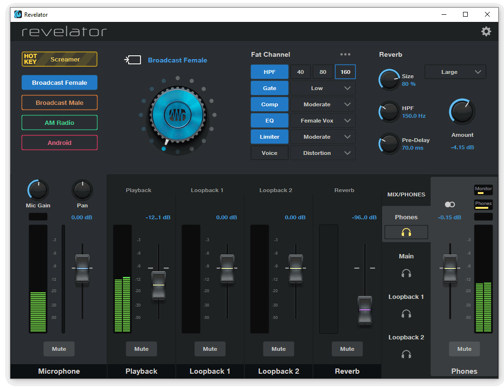This screenshot has height=388, width=504.
Task: Select the Main mix tab
Action: [x=406, y=256]
